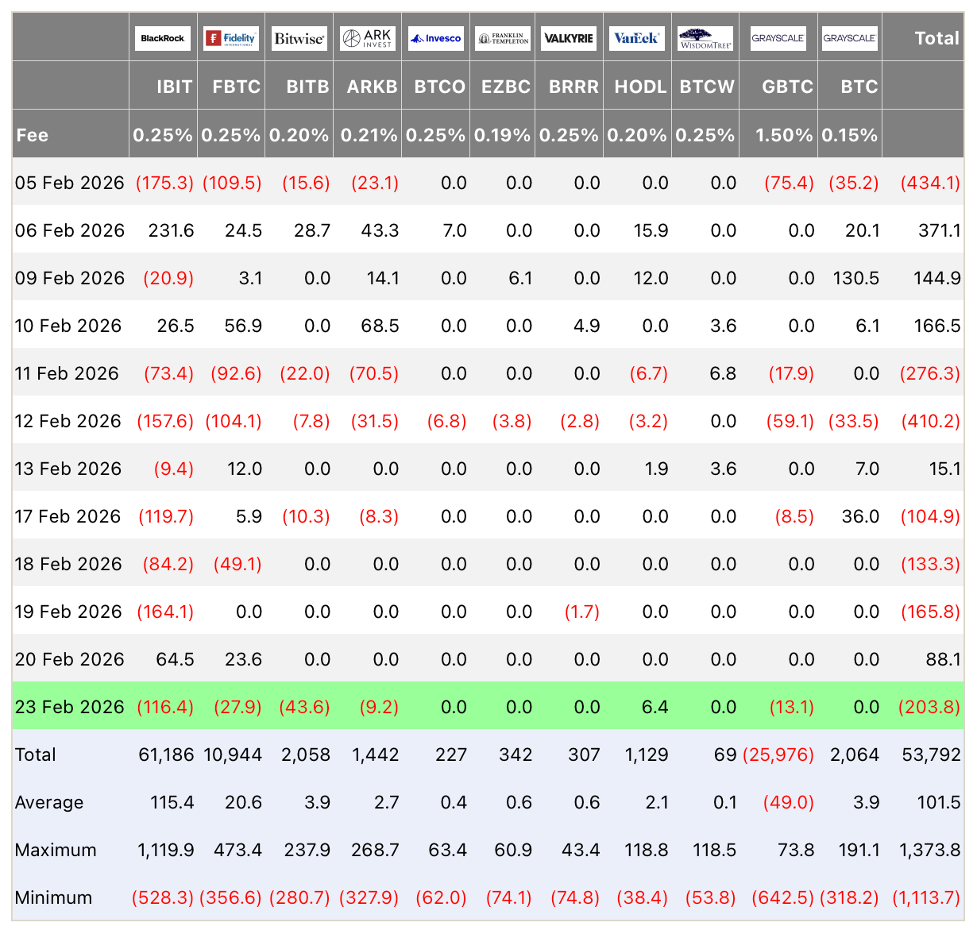
Task: Click the 05 Feb 2026 row date
Action: point(70,183)
